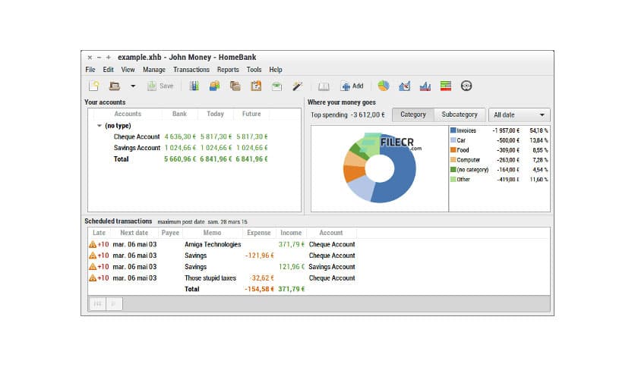Click the Expense column header

(x=259, y=233)
